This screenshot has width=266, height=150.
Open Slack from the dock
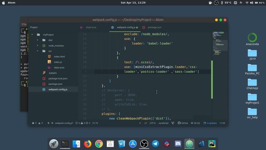click(x=167, y=144)
